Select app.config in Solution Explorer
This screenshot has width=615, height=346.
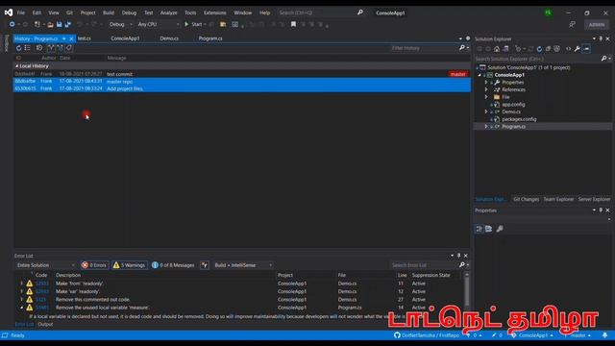tap(513, 105)
